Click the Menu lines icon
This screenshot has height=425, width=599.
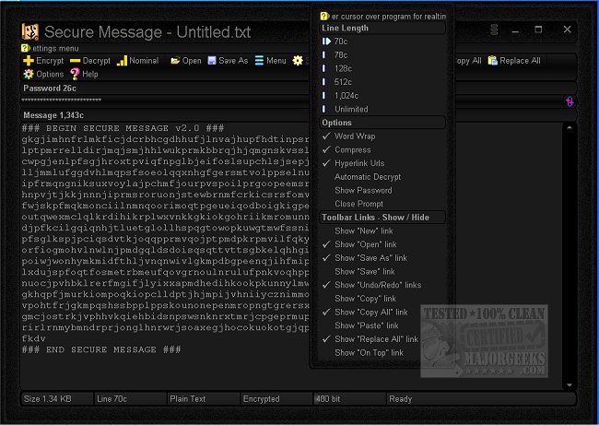point(259,61)
